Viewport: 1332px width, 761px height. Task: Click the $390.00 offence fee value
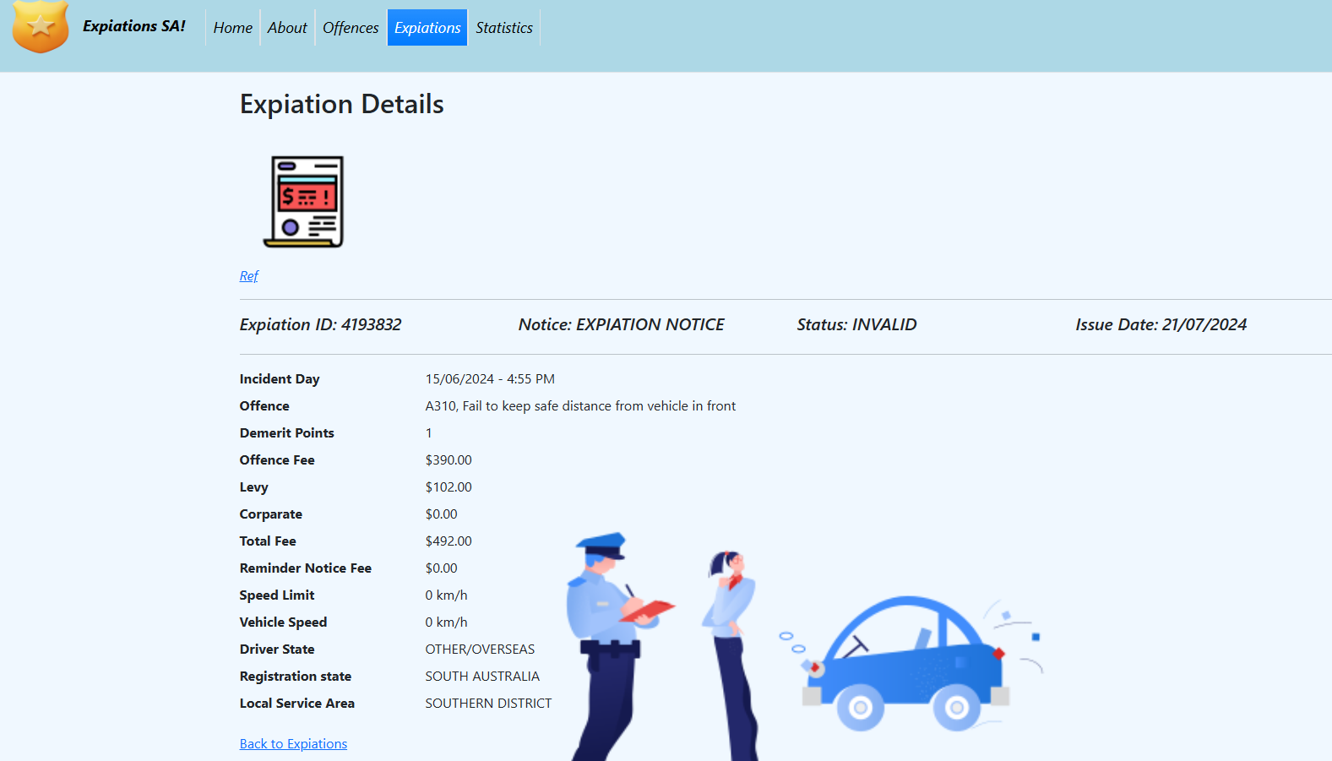pyautogui.click(x=449, y=460)
